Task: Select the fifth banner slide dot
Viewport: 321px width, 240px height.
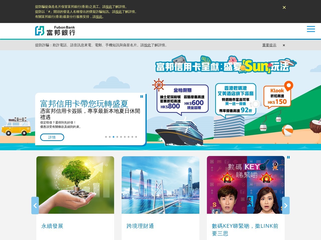Action: point(121,137)
